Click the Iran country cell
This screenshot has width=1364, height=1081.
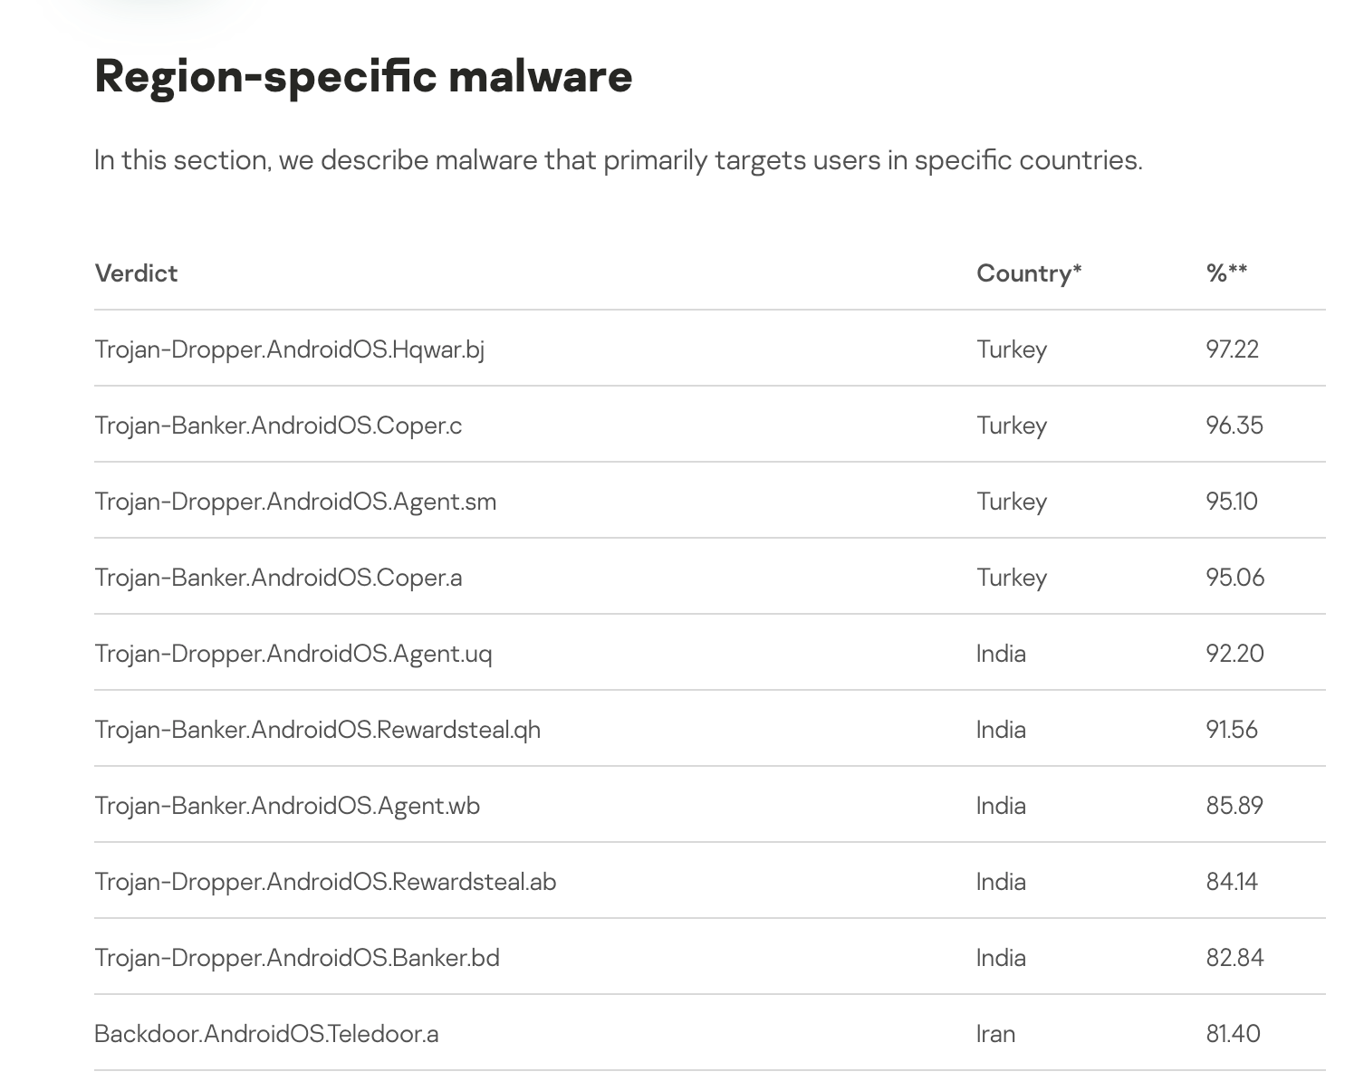click(x=995, y=1034)
